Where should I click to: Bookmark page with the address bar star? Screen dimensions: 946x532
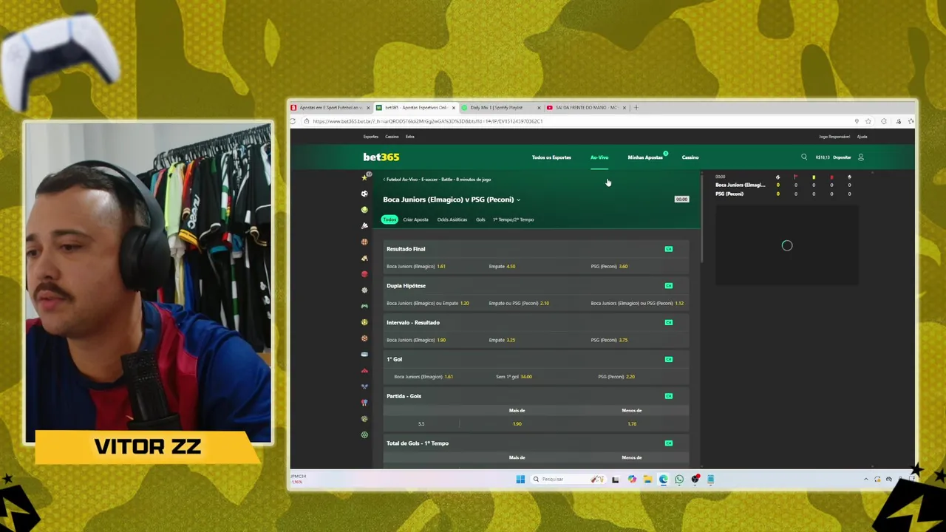pyautogui.click(x=868, y=121)
